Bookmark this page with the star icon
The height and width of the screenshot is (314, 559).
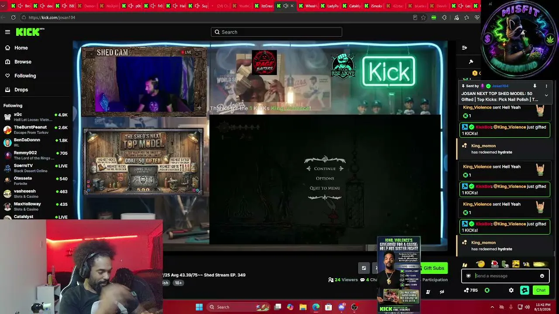tap(423, 17)
